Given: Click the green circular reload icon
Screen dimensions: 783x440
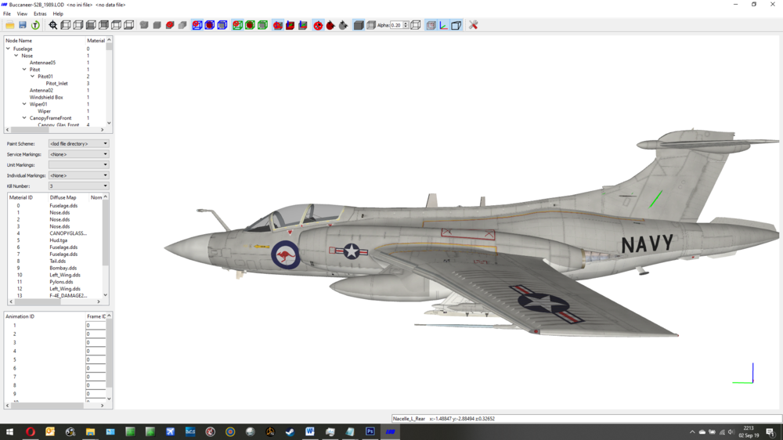Looking at the screenshot, I should click(35, 25).
